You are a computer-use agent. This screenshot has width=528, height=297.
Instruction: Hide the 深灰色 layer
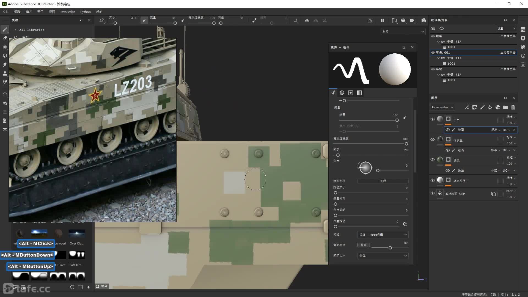pyautogui.click(x=432, y=139)
